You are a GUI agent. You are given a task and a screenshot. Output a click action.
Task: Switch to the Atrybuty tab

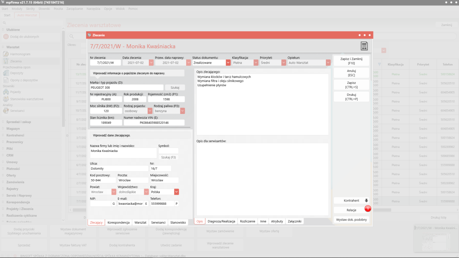tap(277, 222)
